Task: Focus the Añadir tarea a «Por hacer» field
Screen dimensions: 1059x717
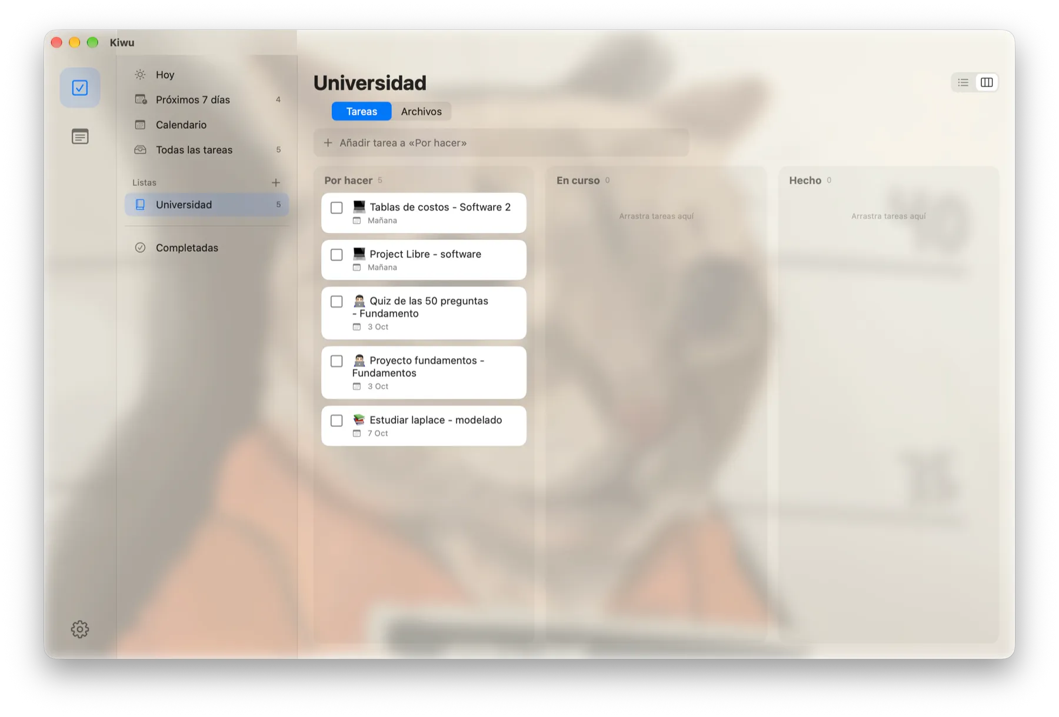Action: coord(501,143)
